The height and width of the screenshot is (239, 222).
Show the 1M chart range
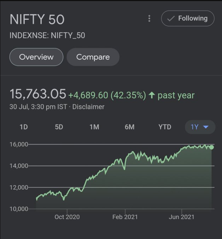[x=94, y=127]
